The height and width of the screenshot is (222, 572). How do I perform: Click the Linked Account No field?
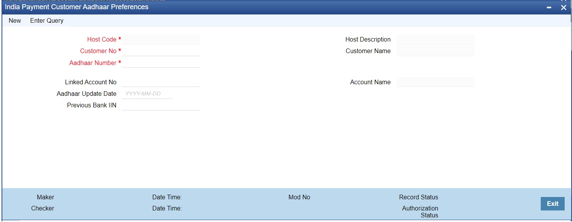(161, 82)
